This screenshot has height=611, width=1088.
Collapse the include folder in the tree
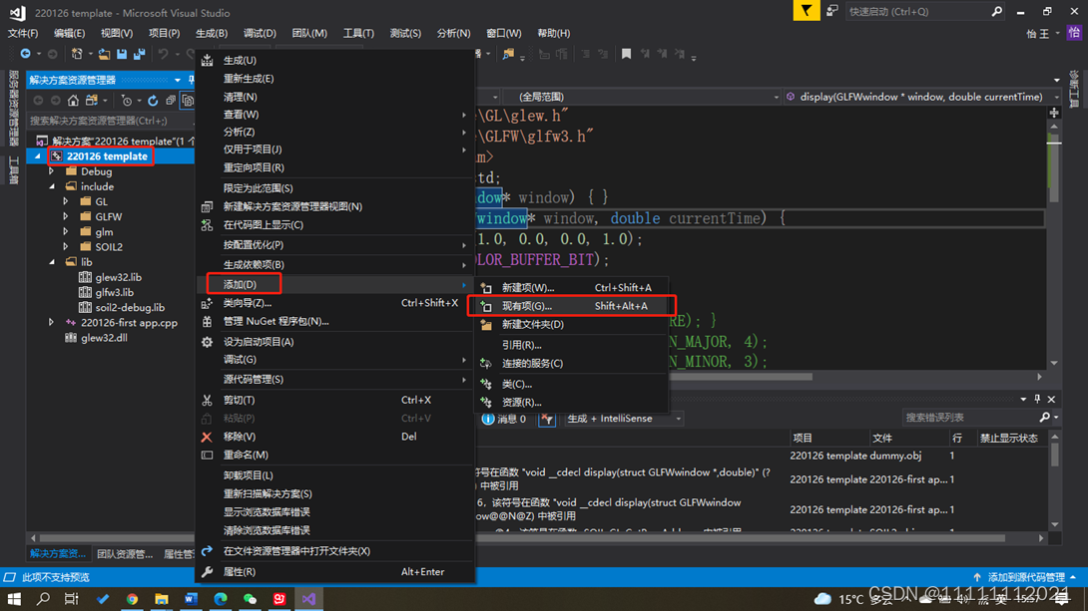coord(52,186)
